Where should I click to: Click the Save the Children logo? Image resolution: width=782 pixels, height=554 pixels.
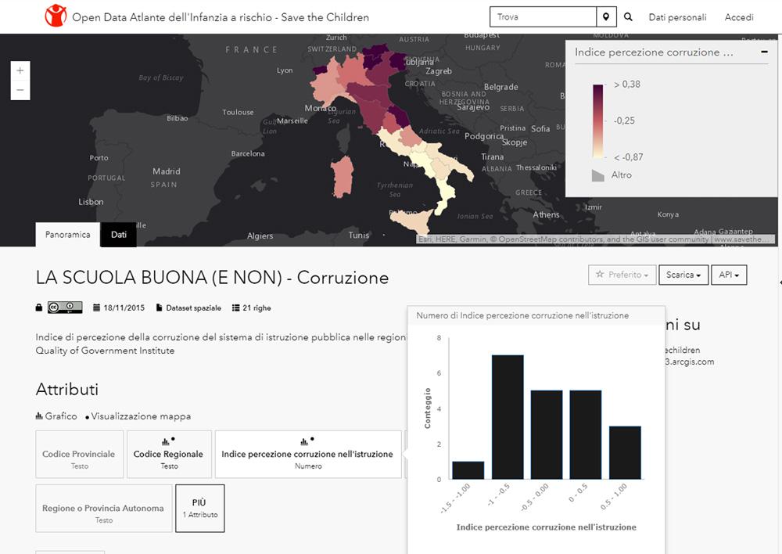[56, 16]
